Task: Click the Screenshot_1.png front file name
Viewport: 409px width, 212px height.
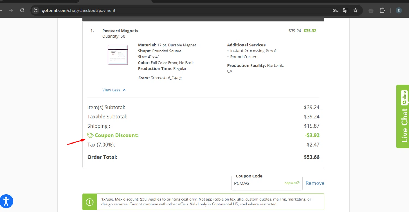Action: click(166, 77)
